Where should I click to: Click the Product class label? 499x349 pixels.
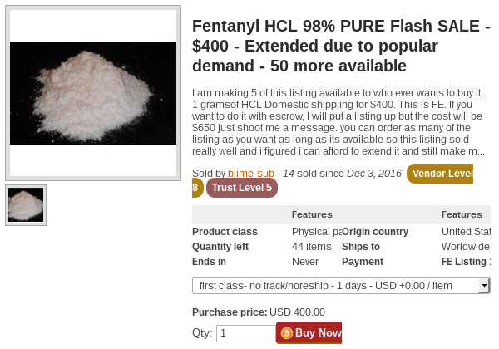(x=225, y=232)
